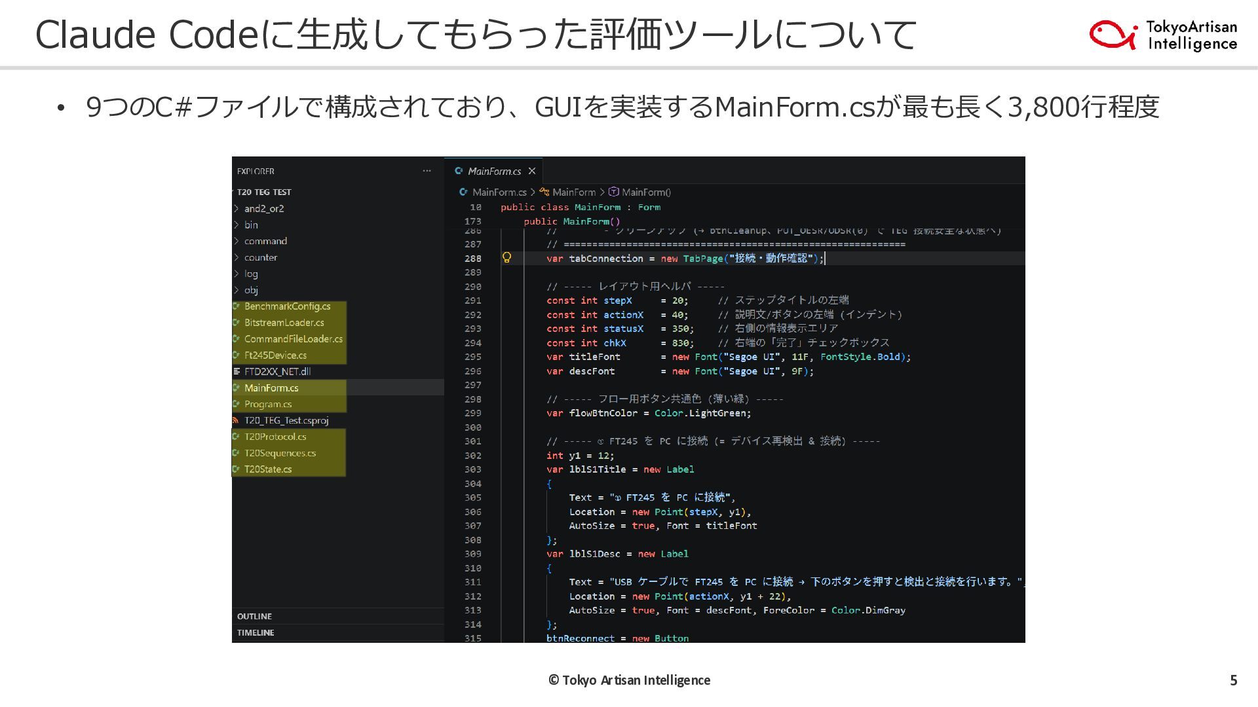Click the file icon beside FTD2XX_NET.dll
Image resolution: width=1258 pixels, height=707 pixels.
(x=237, y=372)
